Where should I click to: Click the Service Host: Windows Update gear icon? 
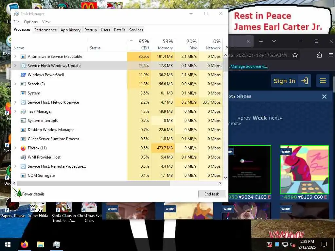pyautogui.click(x=23, y=66)
